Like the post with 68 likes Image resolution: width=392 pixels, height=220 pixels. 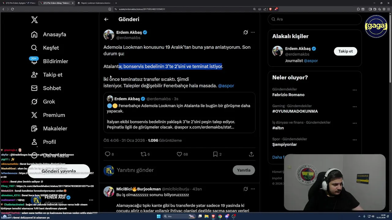pos(179,154)
